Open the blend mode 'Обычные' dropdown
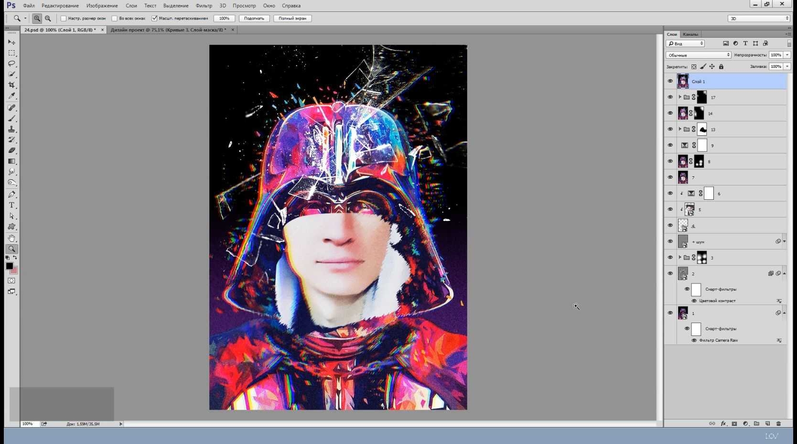Screen dimensions: 797x444 tap(699, 55)
